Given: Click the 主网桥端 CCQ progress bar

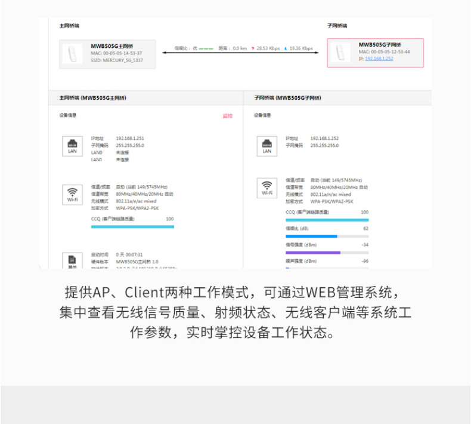Looking at the screenshot, I should click(132, 226).
